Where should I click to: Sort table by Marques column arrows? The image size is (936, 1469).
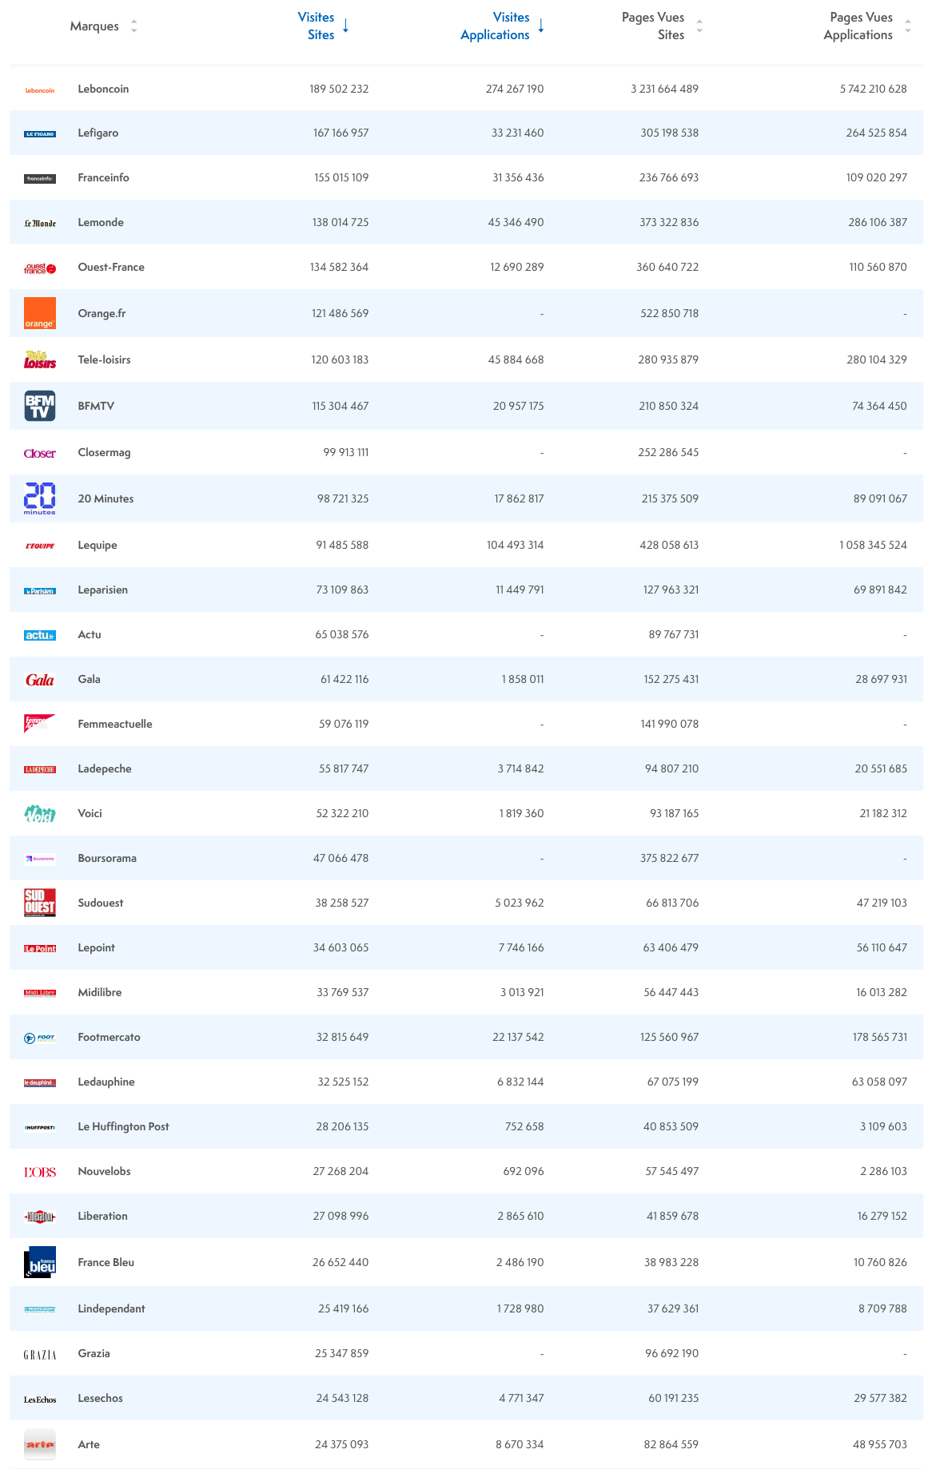(x=134, y=26)
